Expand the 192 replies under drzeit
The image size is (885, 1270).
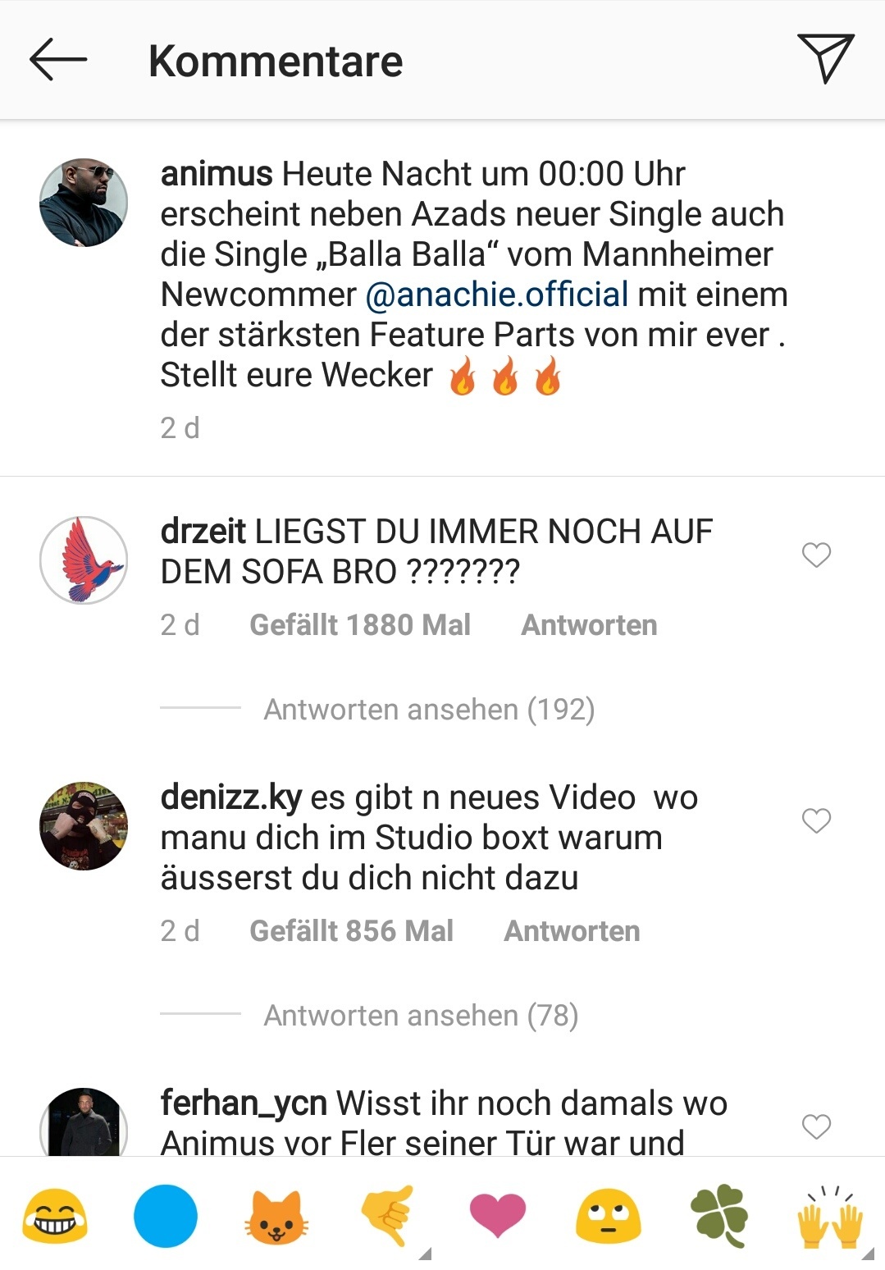coord(429,709)
